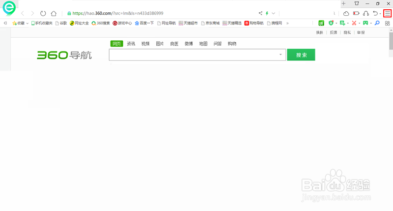Image resolution: width=393 pixels, height=211 pixels.
Task: Restore recently closed tab with undo arrow
Action: coord(375,13)
